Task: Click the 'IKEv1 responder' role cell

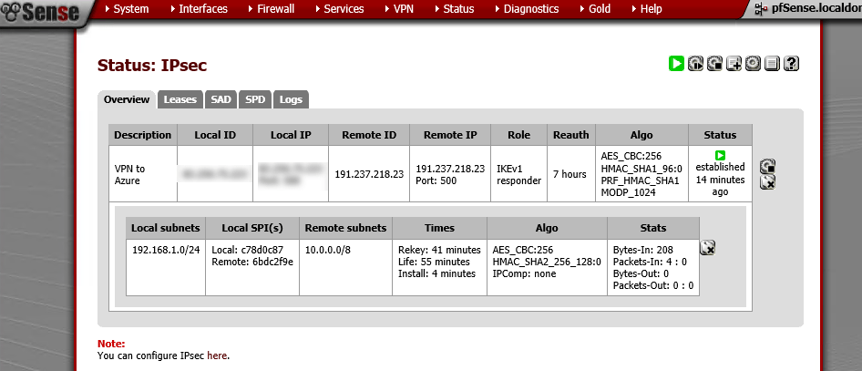Action: (x=519, y=174)
